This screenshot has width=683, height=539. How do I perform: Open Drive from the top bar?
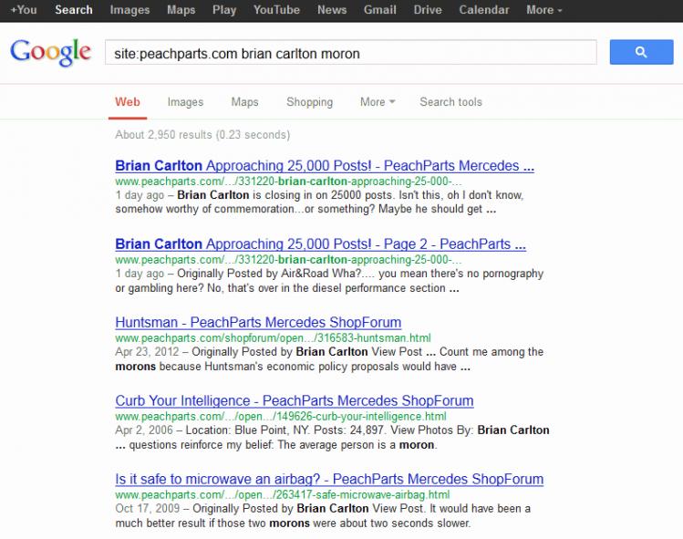428,10
